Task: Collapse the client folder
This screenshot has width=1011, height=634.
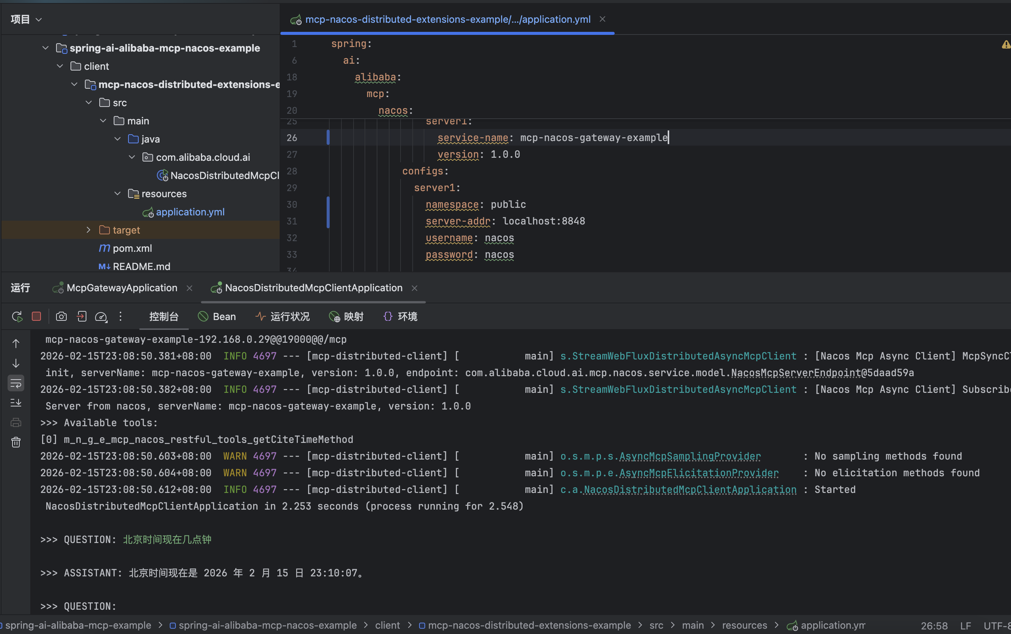Action: pyautogui.click(x=60, y=66)
